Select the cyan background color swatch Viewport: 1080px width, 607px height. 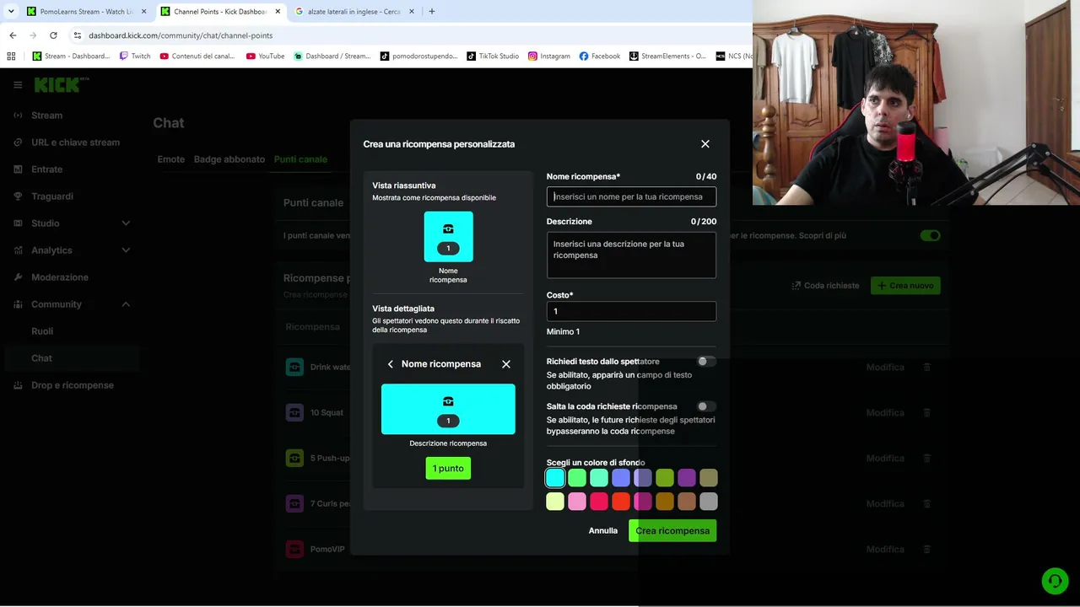[555, 478]
